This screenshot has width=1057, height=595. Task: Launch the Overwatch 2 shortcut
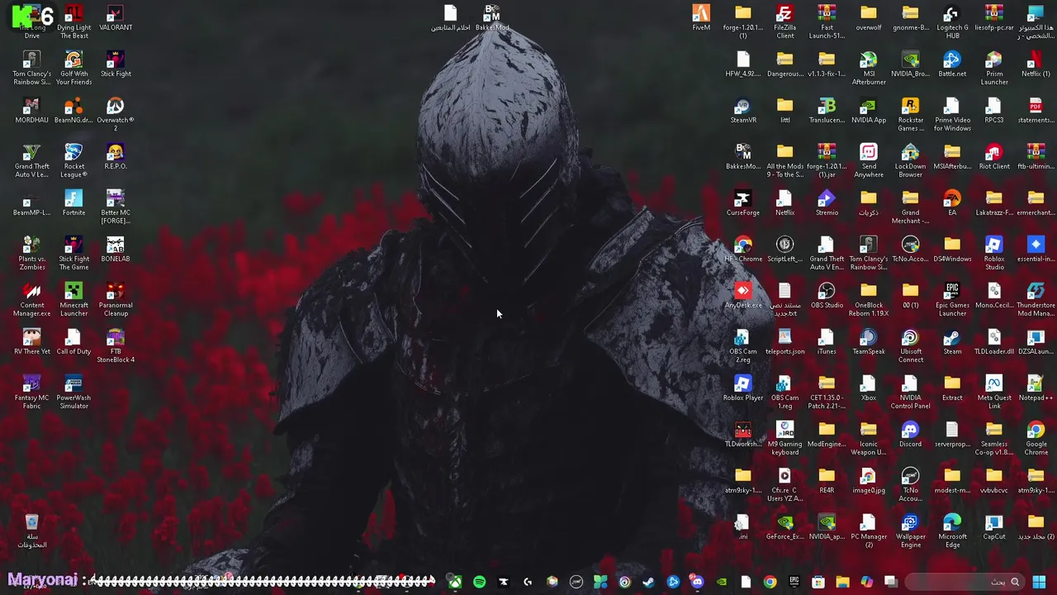click(116, 115)
